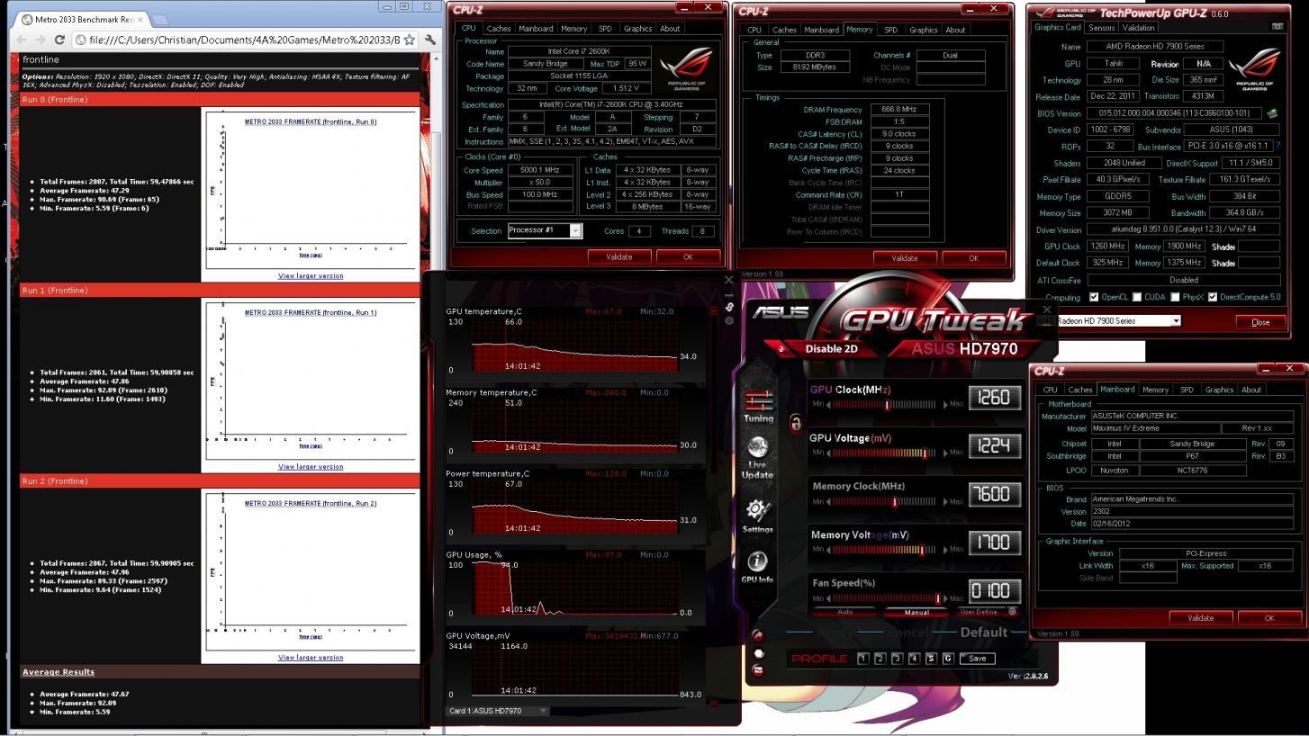Save the GPU Tweak profile
Image resolution: width=1309 pixels, height=736 pixels.
(x=977, y=659)
